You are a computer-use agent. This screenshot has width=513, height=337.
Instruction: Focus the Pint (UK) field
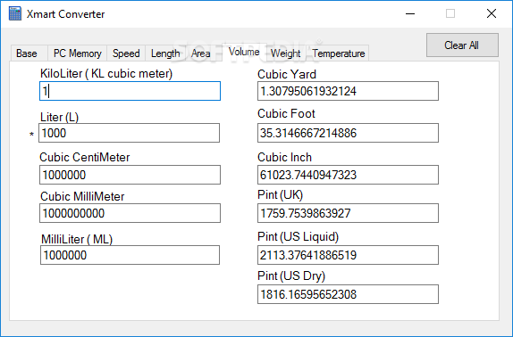pos(348,213)
